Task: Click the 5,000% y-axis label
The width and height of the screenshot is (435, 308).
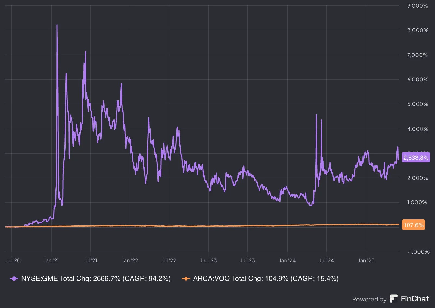Action: tap(418, 104)
